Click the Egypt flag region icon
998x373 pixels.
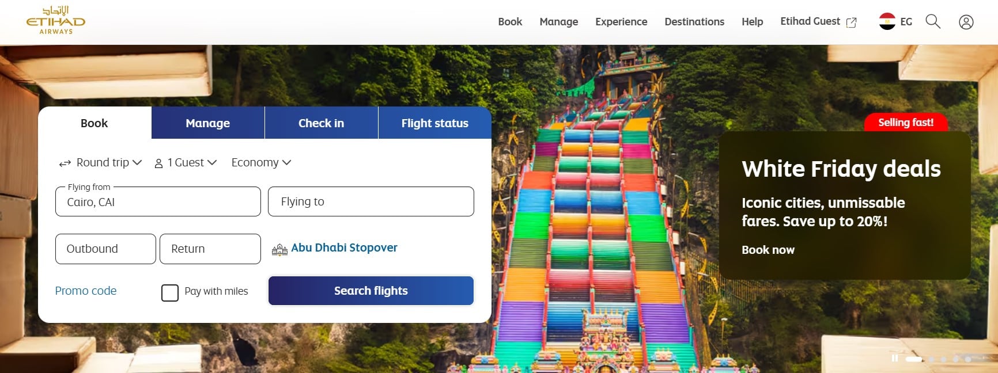click(887, 21)
